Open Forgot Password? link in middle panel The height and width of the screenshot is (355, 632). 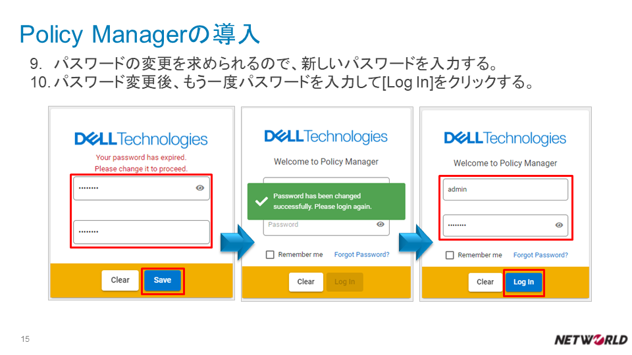point(361,254)
